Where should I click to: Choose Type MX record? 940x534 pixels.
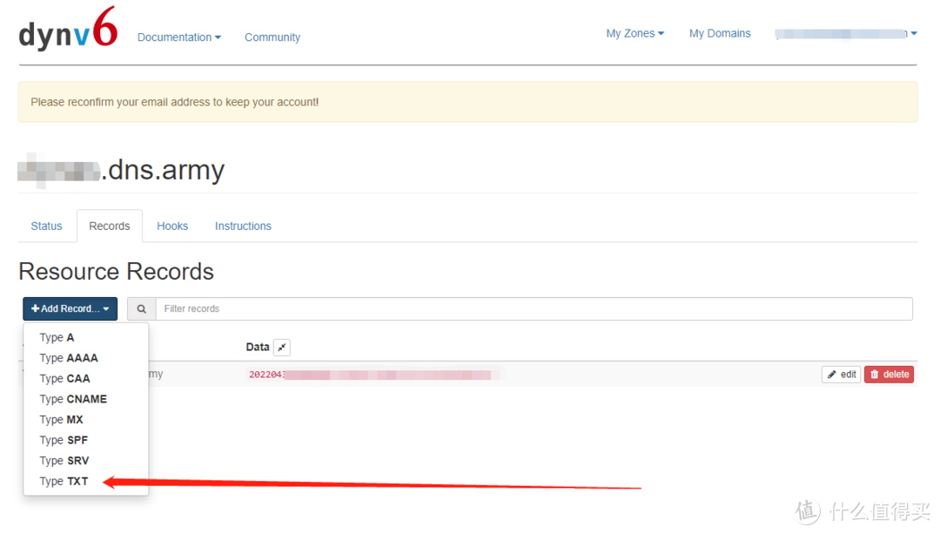click(85, 419)
